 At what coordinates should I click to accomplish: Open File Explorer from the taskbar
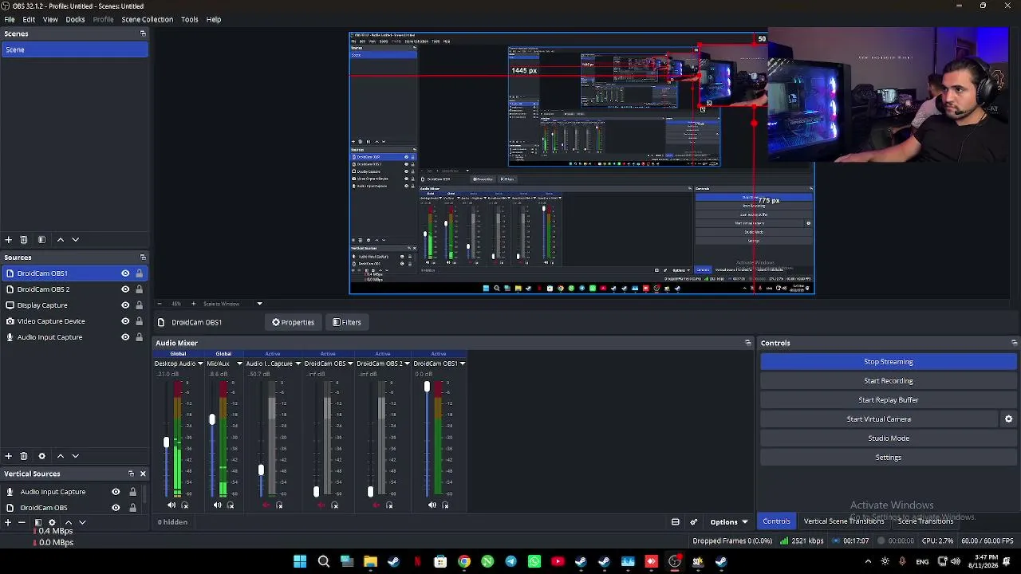pyautogui.click(x=370, y=561)
